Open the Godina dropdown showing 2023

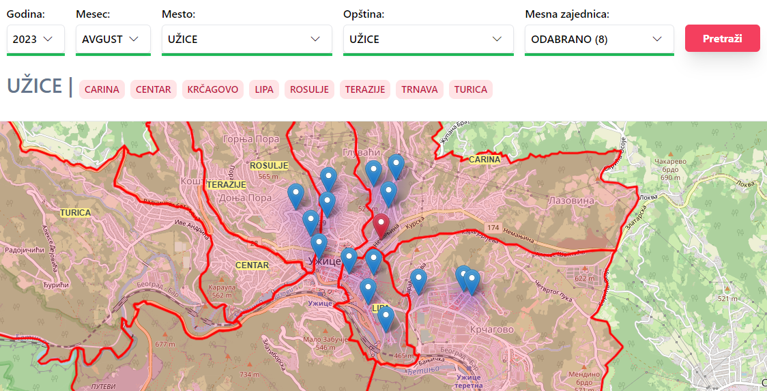(35, 40)
